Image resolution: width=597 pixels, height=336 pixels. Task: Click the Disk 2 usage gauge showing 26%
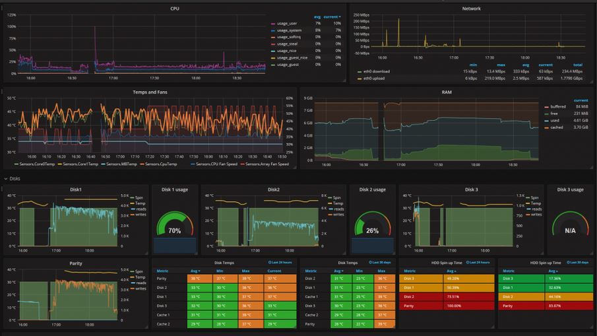372,226
